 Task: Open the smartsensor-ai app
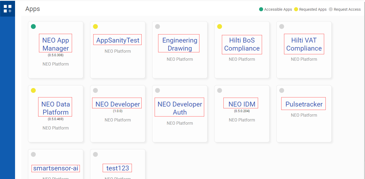[x=56, y=168]
